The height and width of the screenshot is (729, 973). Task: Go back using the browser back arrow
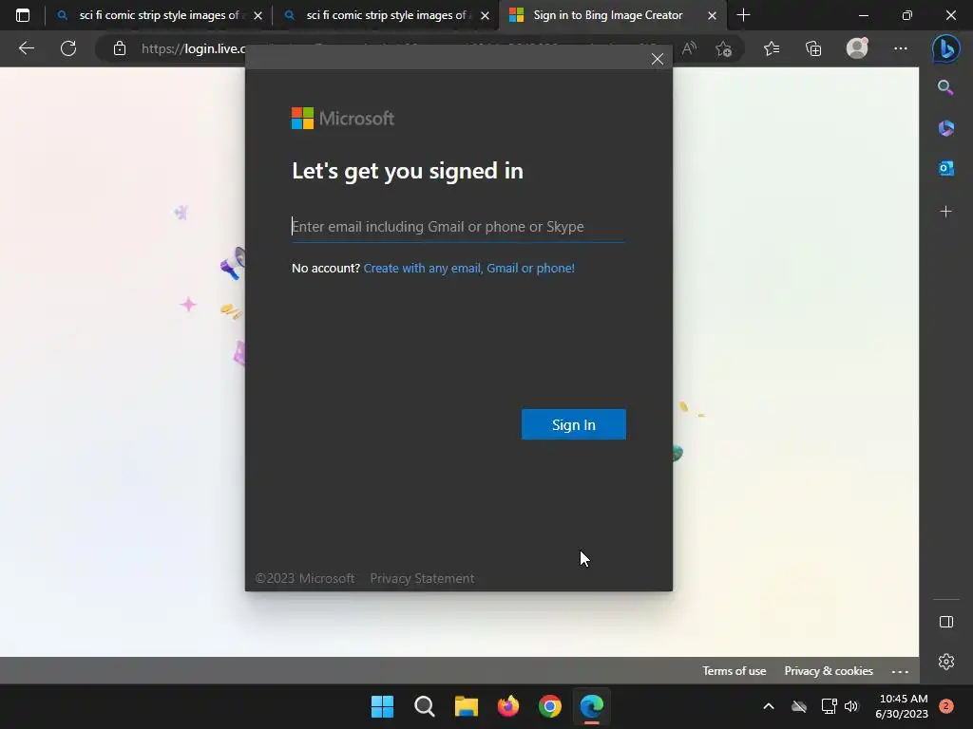(x=26, y=48)
